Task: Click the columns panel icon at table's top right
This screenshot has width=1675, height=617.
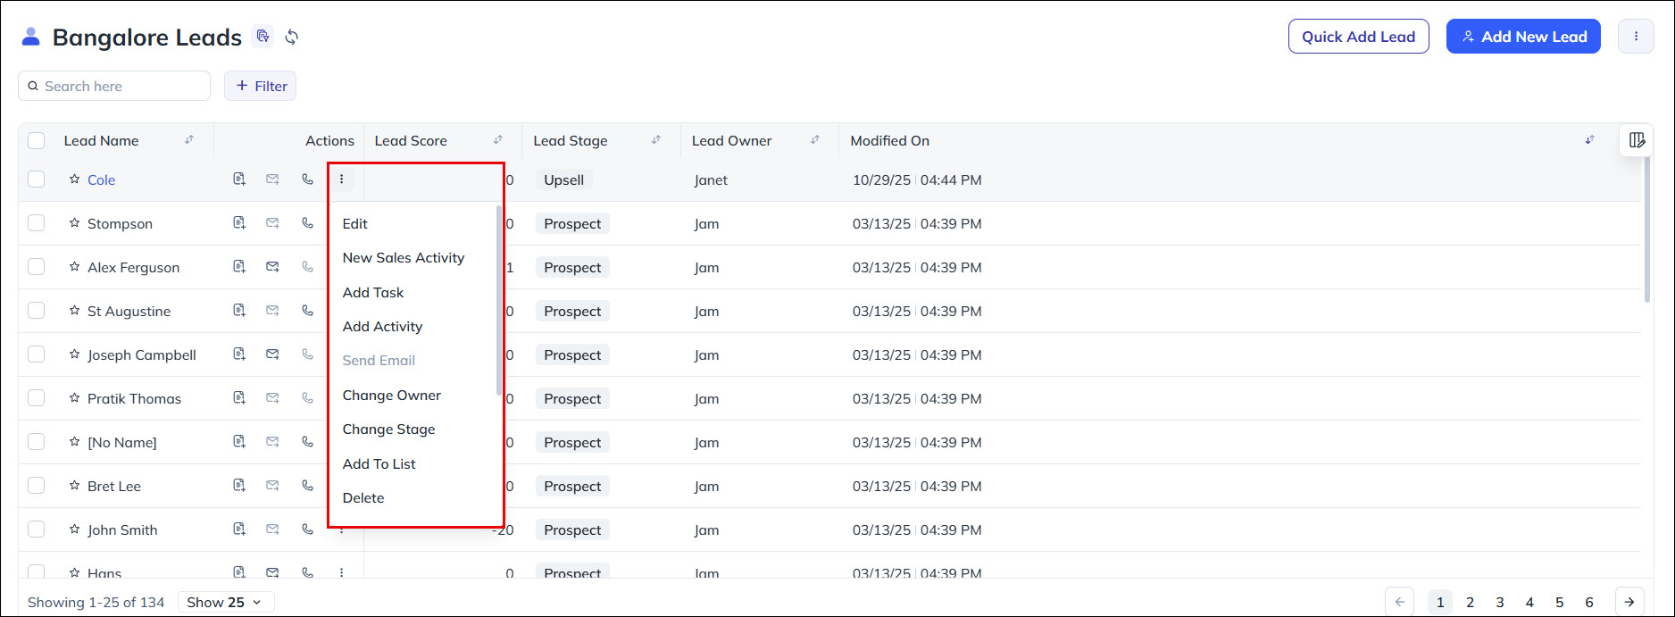Action: click(x=1637, y=140)
